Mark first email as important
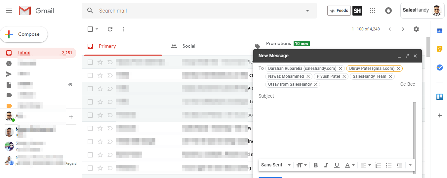The height and width of the screenshot is (178, 447). coord(110,62)
